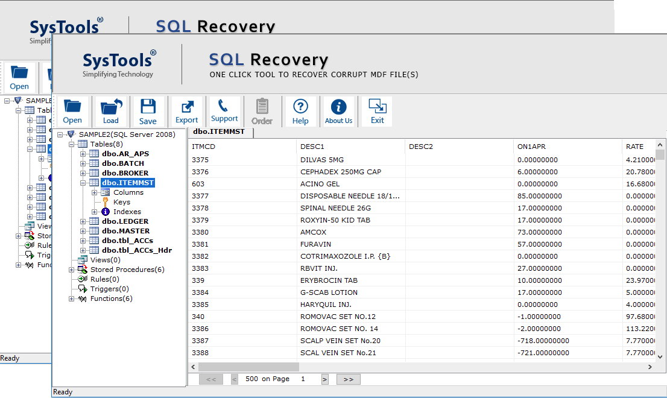Screen dimensions: 667x398
Task: Click the Open toolbar icon in front window
Action: tap(72, 107)
